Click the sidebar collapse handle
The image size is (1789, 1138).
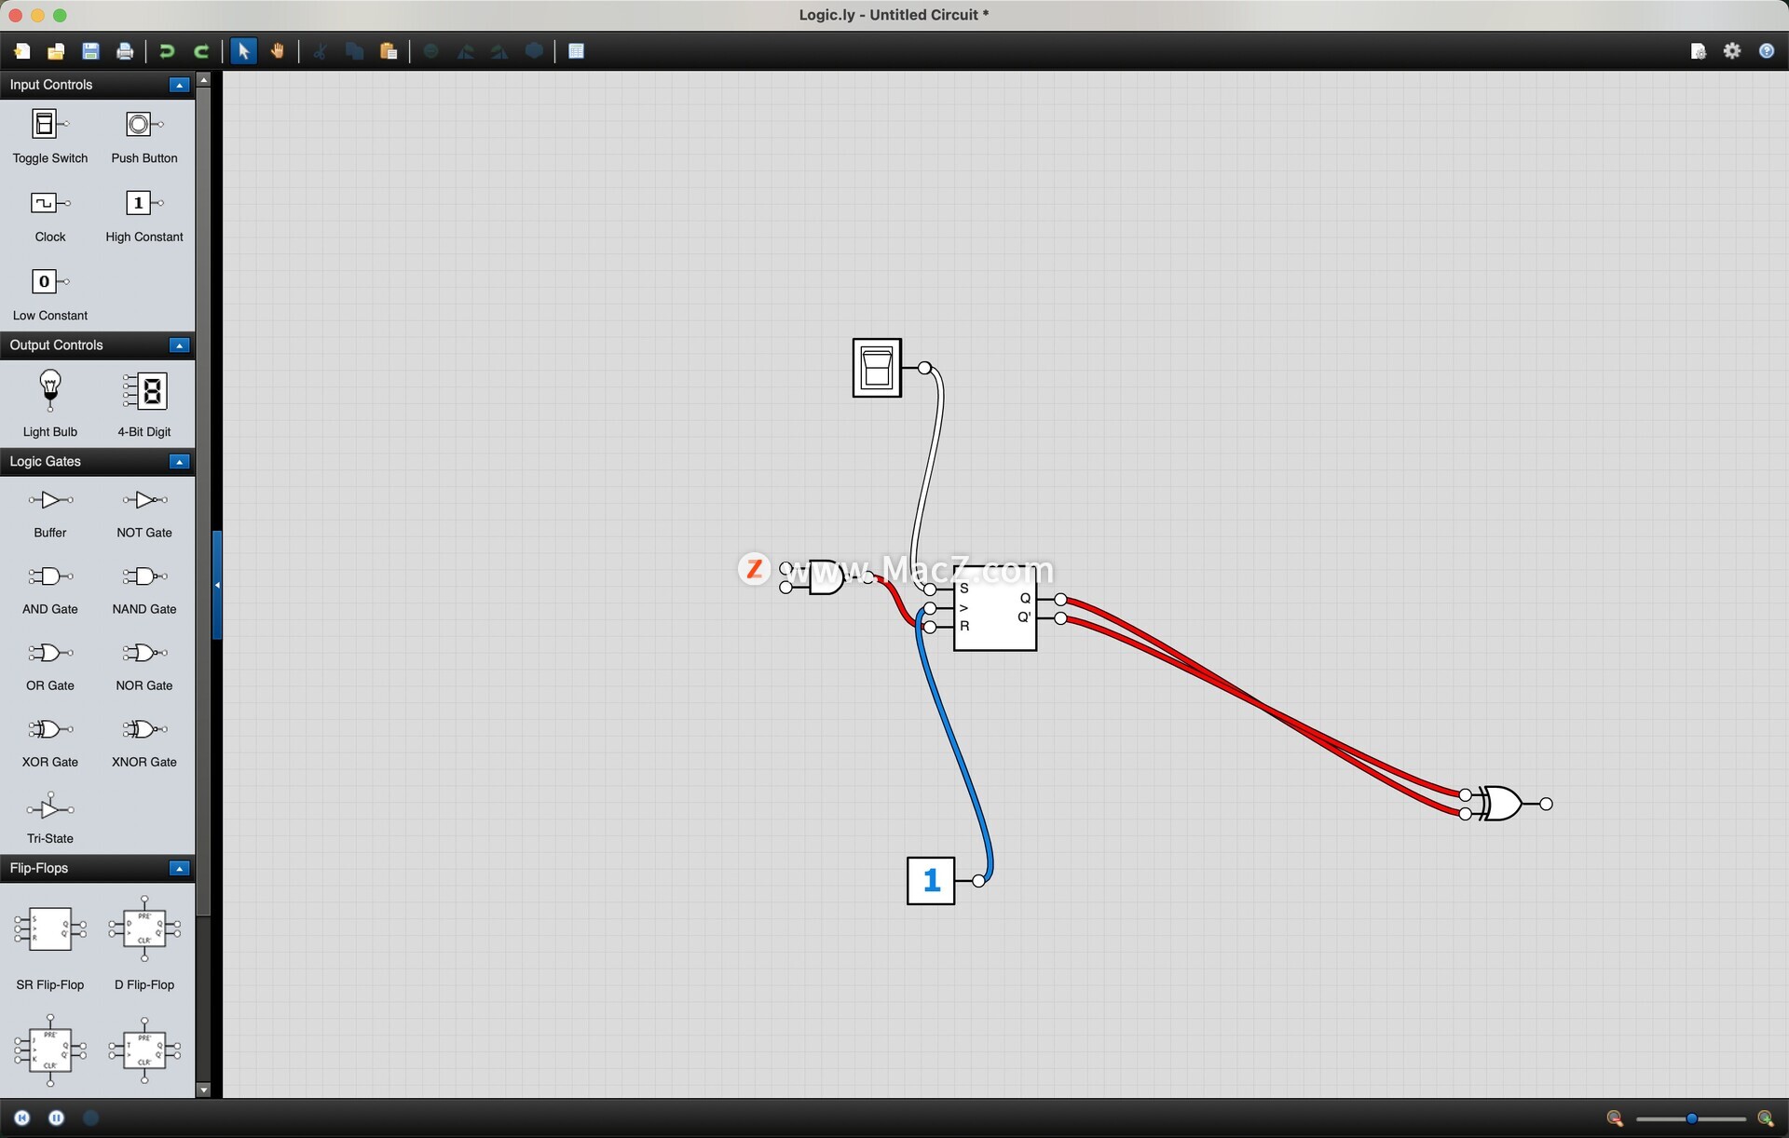[217, 585]
